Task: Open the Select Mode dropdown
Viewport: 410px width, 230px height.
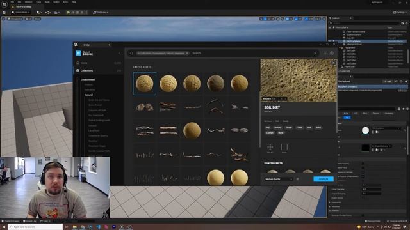Action: [21, 12]
